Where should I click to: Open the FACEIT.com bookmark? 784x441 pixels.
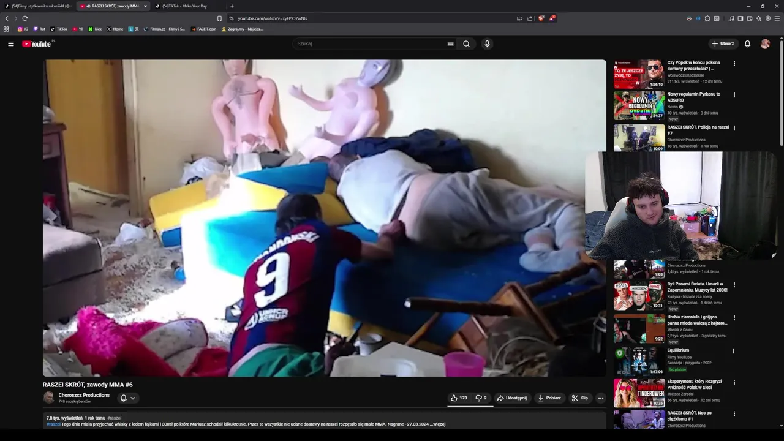point(203,29)
